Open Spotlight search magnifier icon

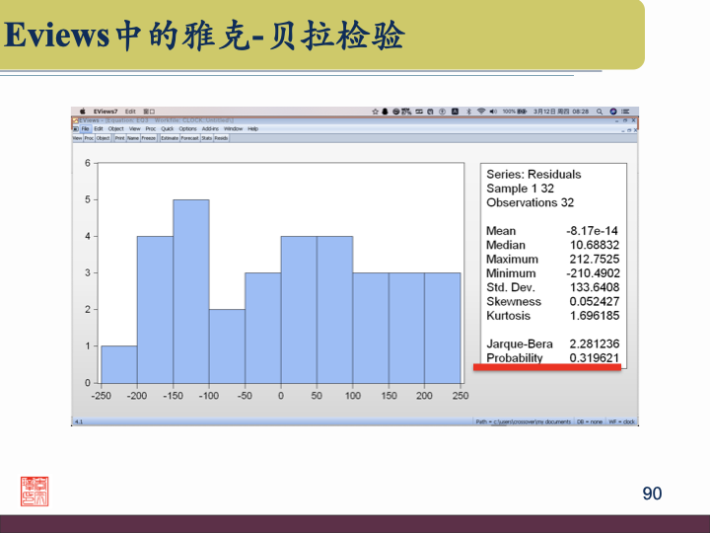599,112
